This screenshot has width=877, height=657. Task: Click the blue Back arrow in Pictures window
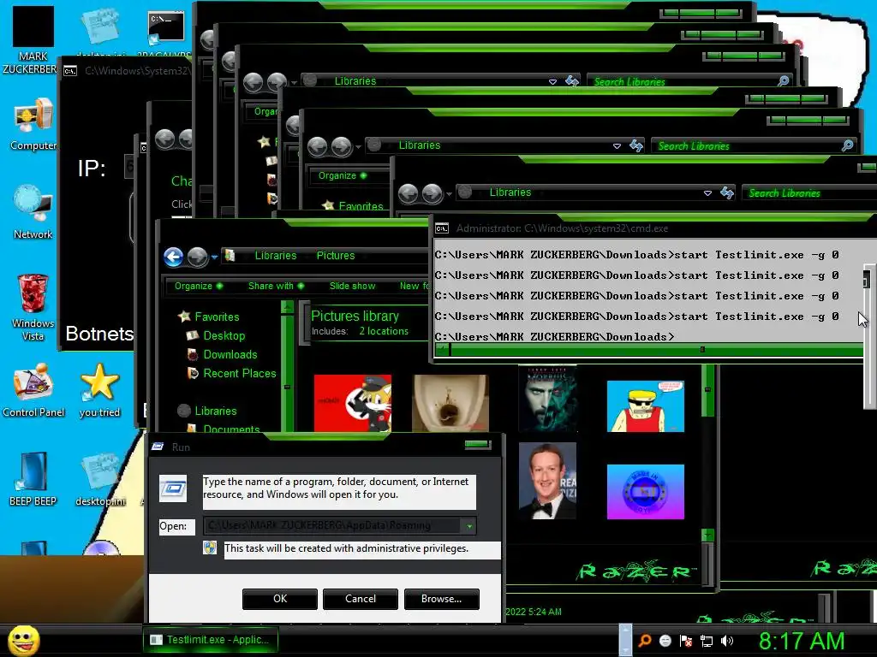coord(173,257)
